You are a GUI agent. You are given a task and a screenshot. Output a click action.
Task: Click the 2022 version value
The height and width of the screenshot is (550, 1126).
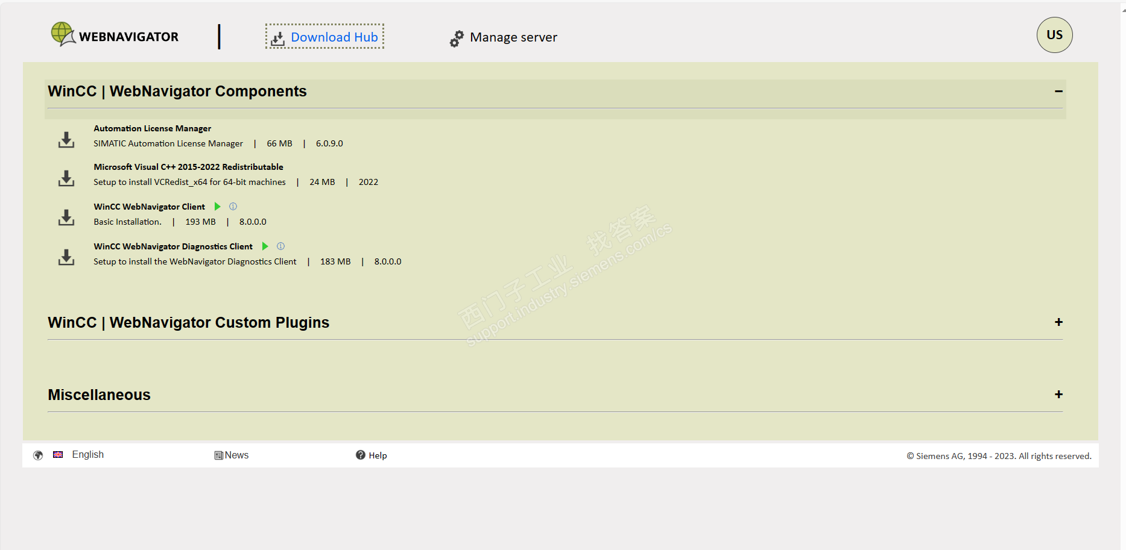[x=368, y=182]
